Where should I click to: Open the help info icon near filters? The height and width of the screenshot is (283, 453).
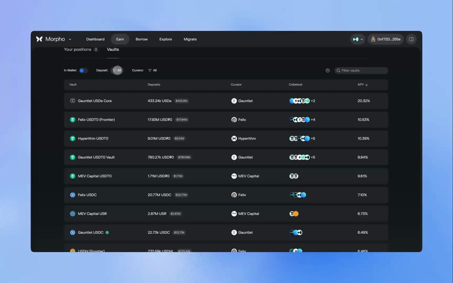tap(328, 70)
